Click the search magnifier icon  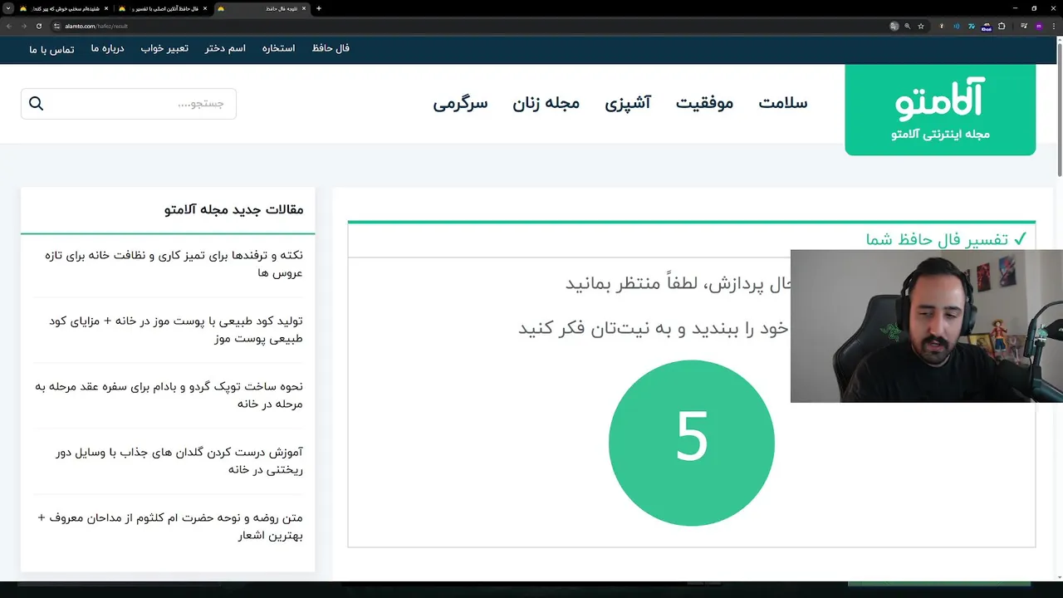tap(36, 103)
